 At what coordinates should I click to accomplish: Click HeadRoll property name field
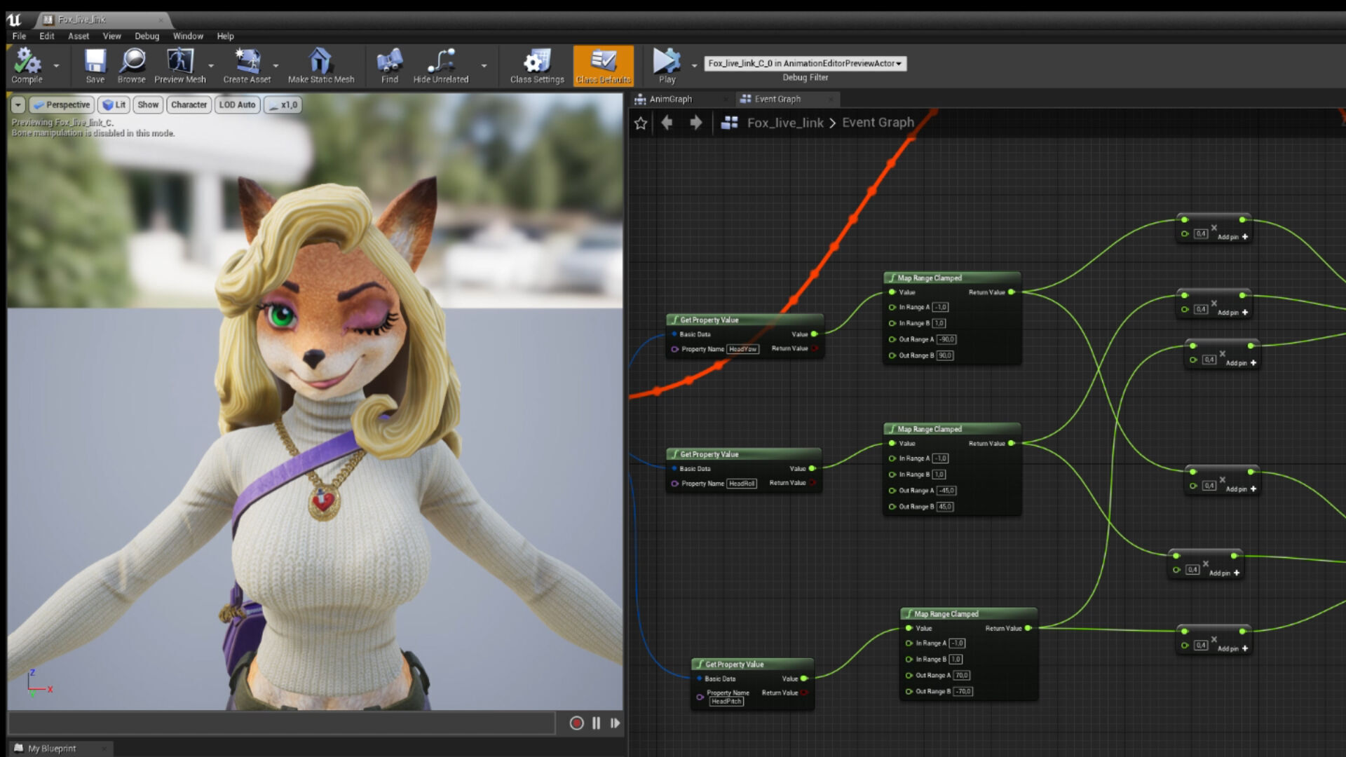[742, 484]
